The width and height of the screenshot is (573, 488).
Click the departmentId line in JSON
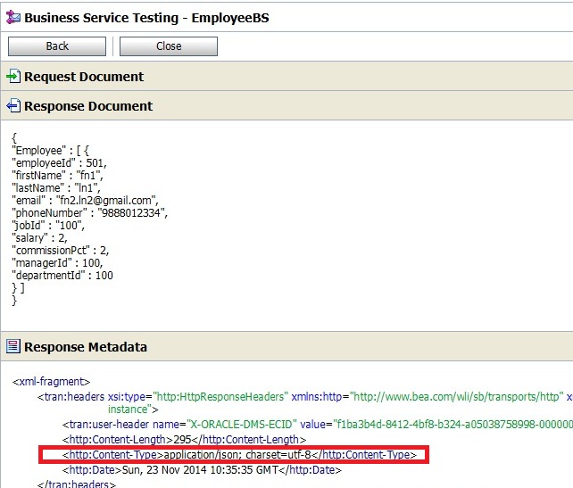[x=62, y=276]
